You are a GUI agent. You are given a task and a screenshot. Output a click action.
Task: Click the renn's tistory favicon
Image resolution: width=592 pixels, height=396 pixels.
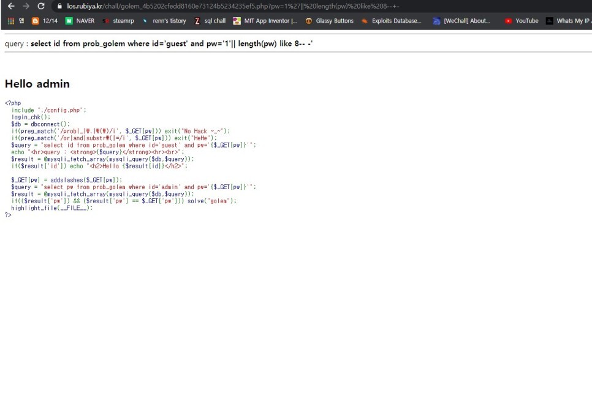145,21
